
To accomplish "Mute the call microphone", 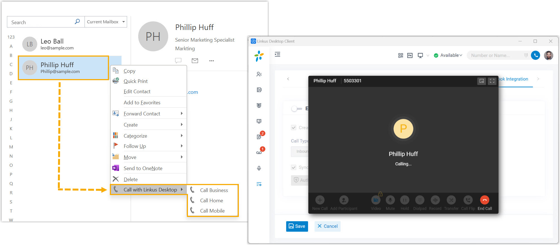I will (390, 203).
